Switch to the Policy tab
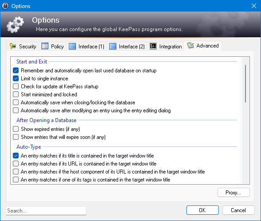The image size is (261, 221). point(52,46)
